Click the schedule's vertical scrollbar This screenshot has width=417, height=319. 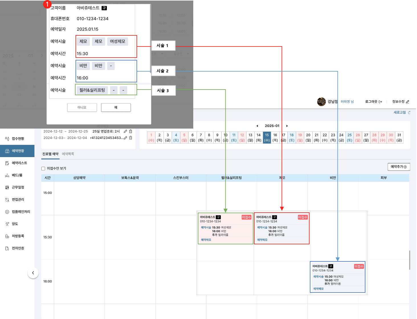point(410,260)
